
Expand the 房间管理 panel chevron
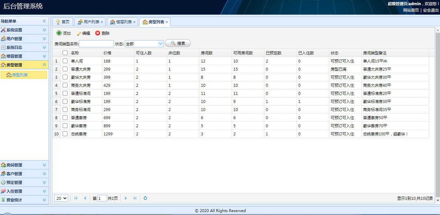point(44,165)
